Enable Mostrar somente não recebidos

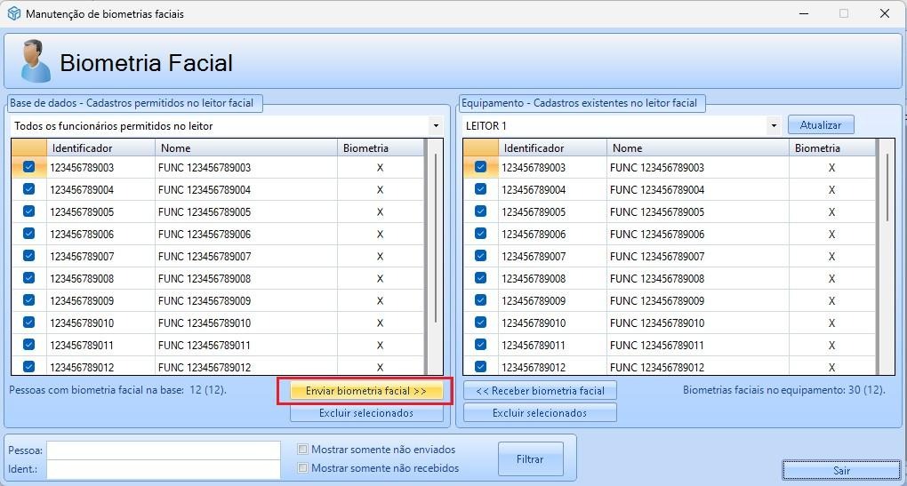pos(303,467)
